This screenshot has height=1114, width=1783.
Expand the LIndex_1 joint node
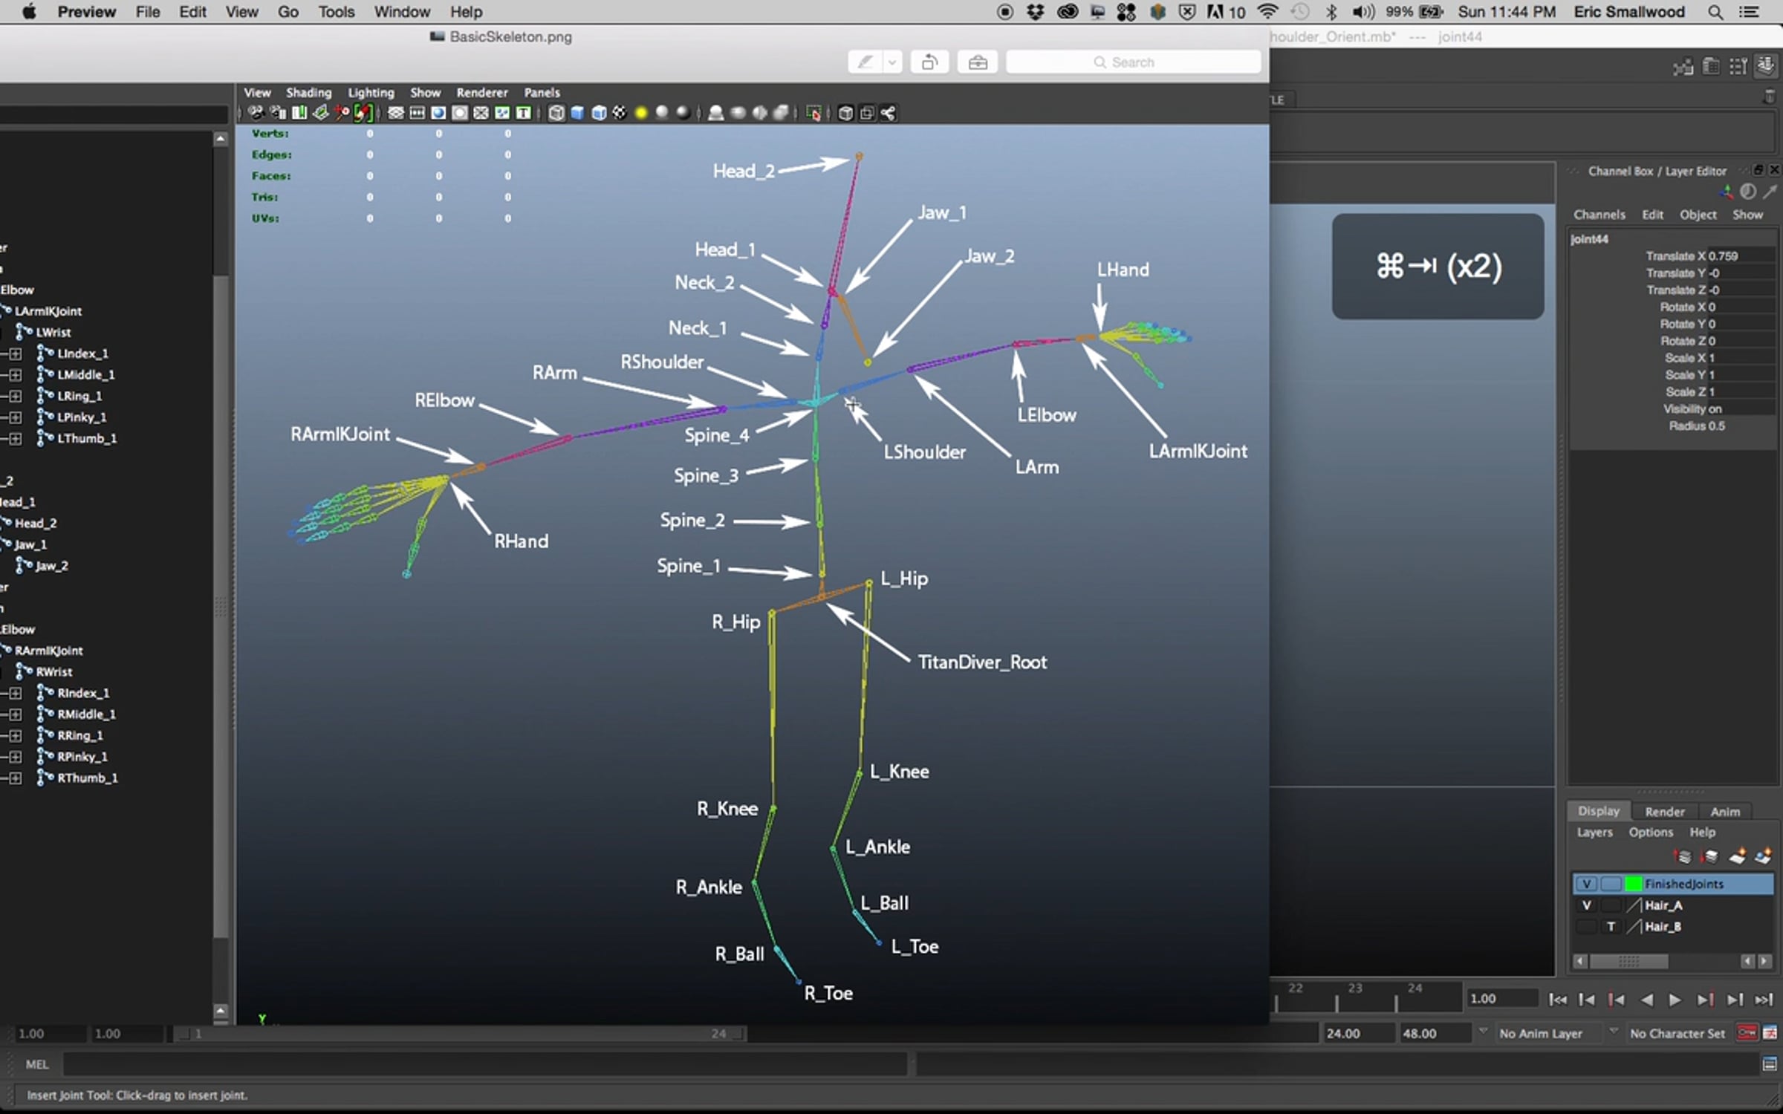(15, 354)
